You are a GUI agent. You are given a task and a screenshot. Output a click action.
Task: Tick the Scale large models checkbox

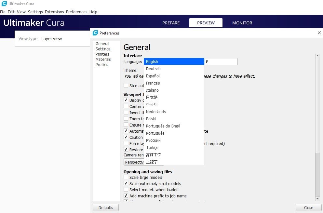click(126, 177)
